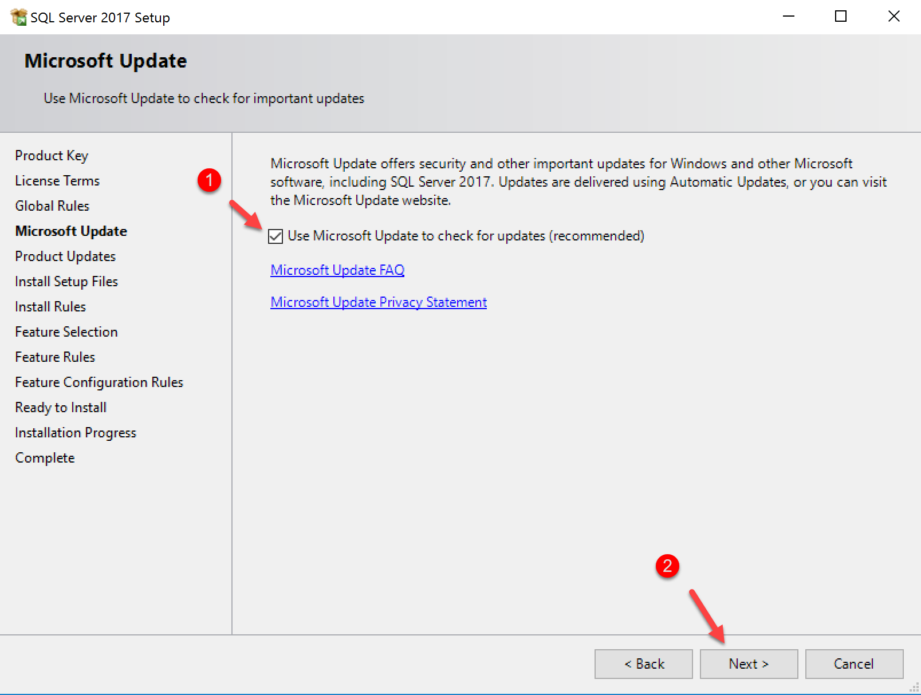Minimize the SQL Server Setup window
The width and height of the screenshot is (921, 695).
(789, 17)
